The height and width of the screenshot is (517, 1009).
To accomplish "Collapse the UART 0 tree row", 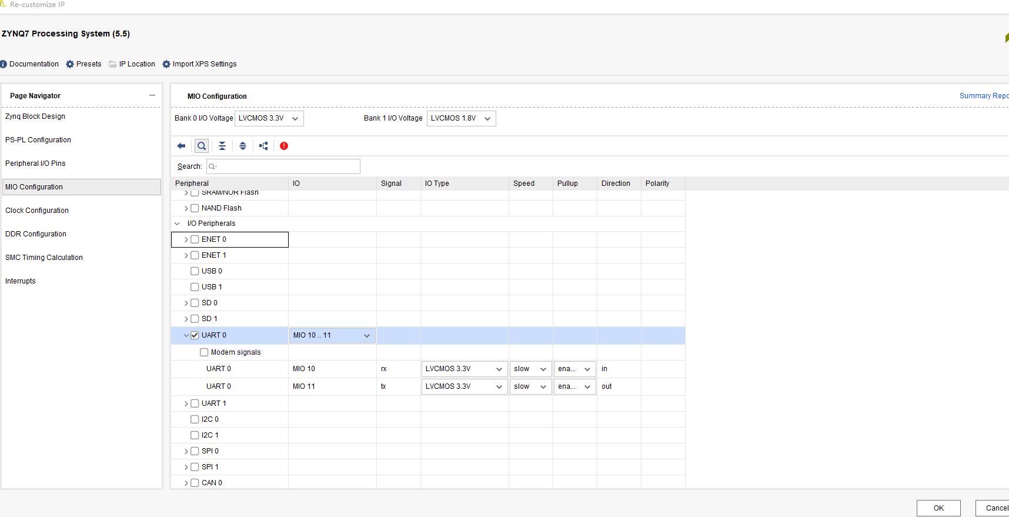I will [186, 335].
